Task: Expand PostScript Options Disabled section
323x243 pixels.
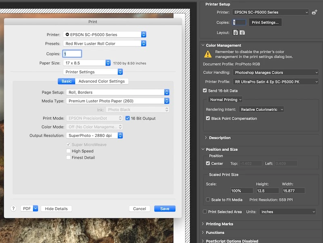Action: tap(203, 241)
